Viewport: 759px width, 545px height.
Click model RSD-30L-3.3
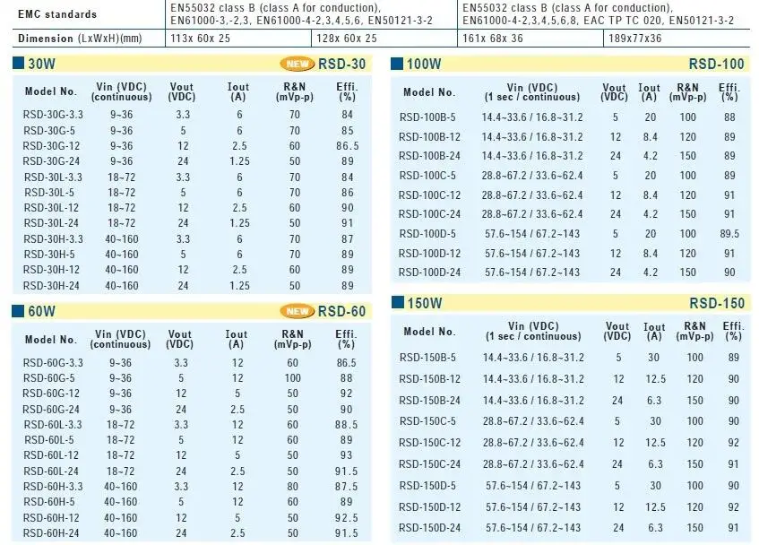coord(53,177)
